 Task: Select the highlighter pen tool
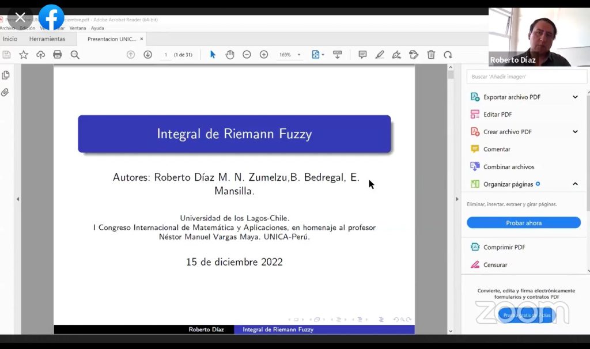[380, 55]
